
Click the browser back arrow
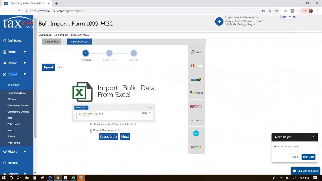click(x=5, y=11)
